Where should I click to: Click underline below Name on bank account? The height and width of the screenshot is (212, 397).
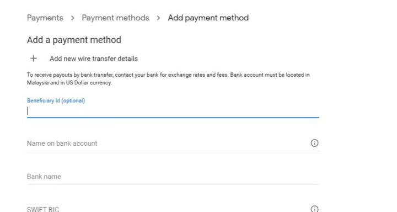(x=173, y=151)
